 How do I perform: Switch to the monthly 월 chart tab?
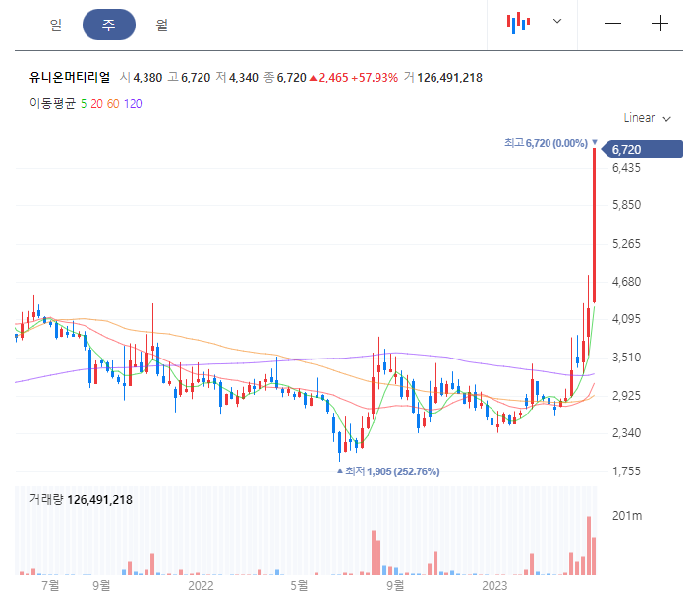pos(161,25)
